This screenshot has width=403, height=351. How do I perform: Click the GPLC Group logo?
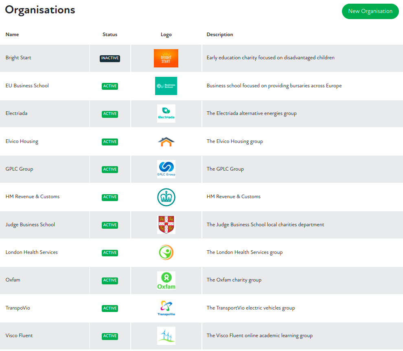[166, 169]
